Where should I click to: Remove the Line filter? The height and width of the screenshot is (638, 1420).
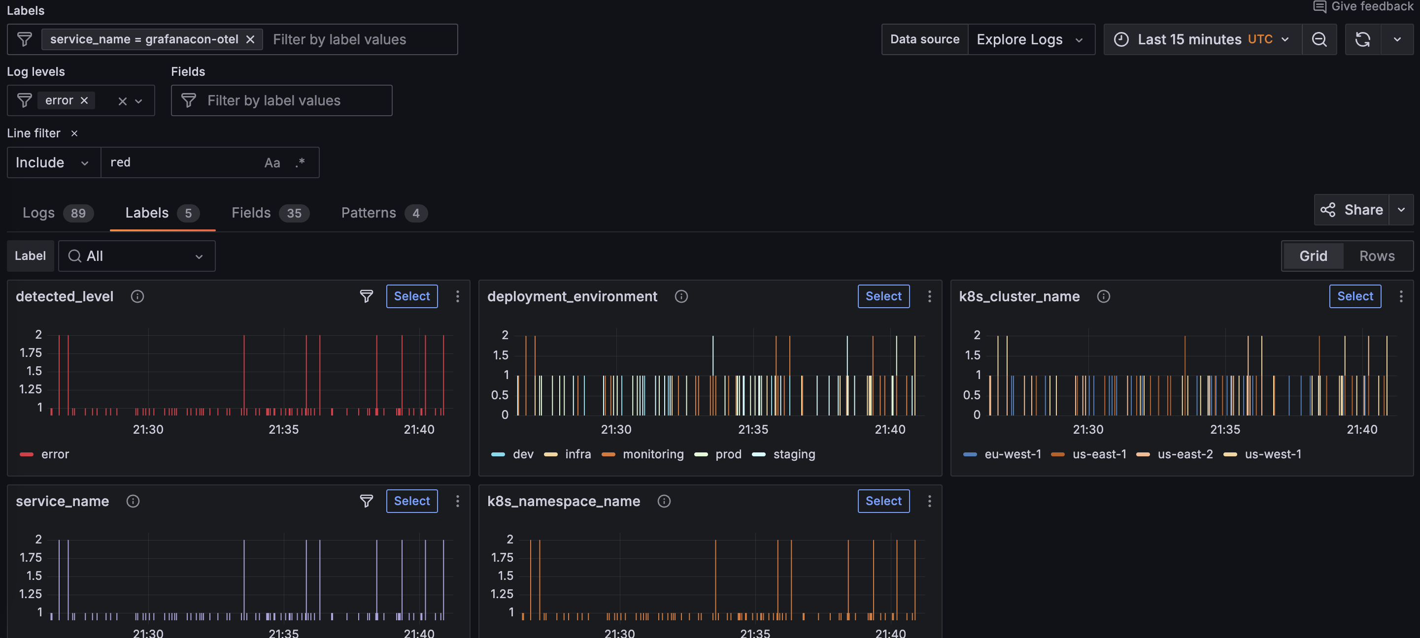74,133
